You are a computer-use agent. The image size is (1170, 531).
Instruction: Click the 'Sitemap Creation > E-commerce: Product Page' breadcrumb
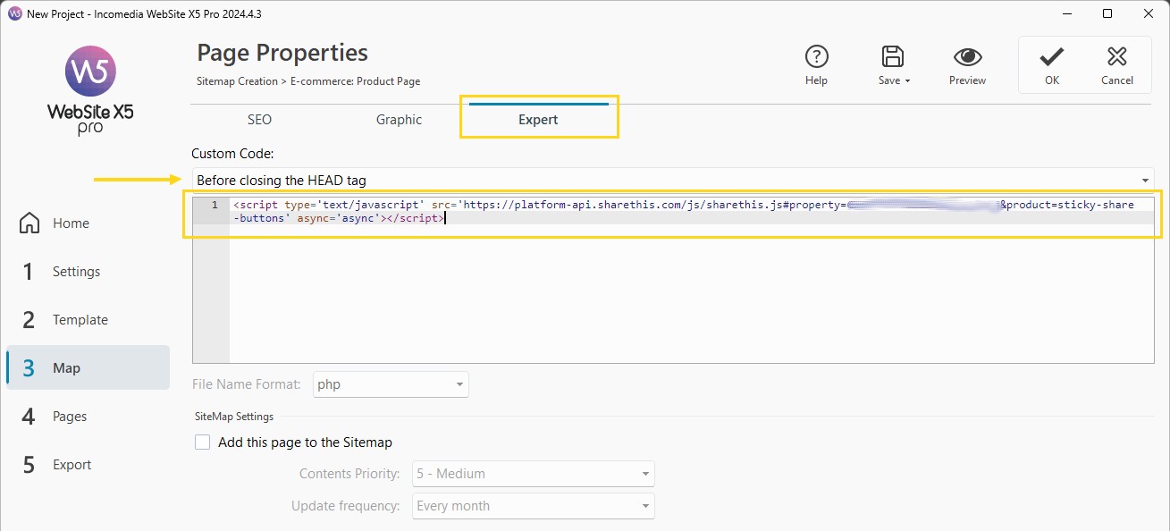(308, 81)
